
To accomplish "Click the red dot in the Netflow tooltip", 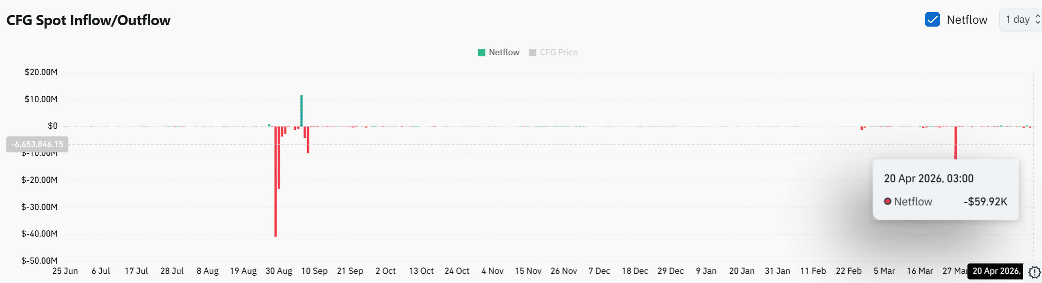I will 887,201.
